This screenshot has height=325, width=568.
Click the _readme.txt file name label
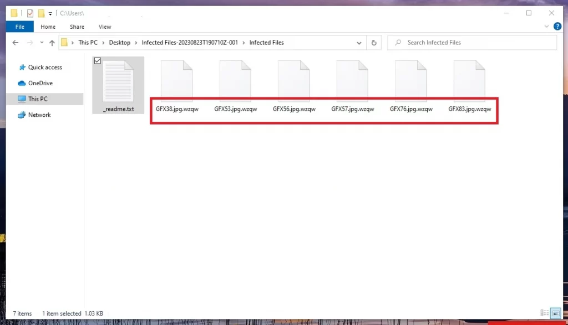[x=119, y=109]
